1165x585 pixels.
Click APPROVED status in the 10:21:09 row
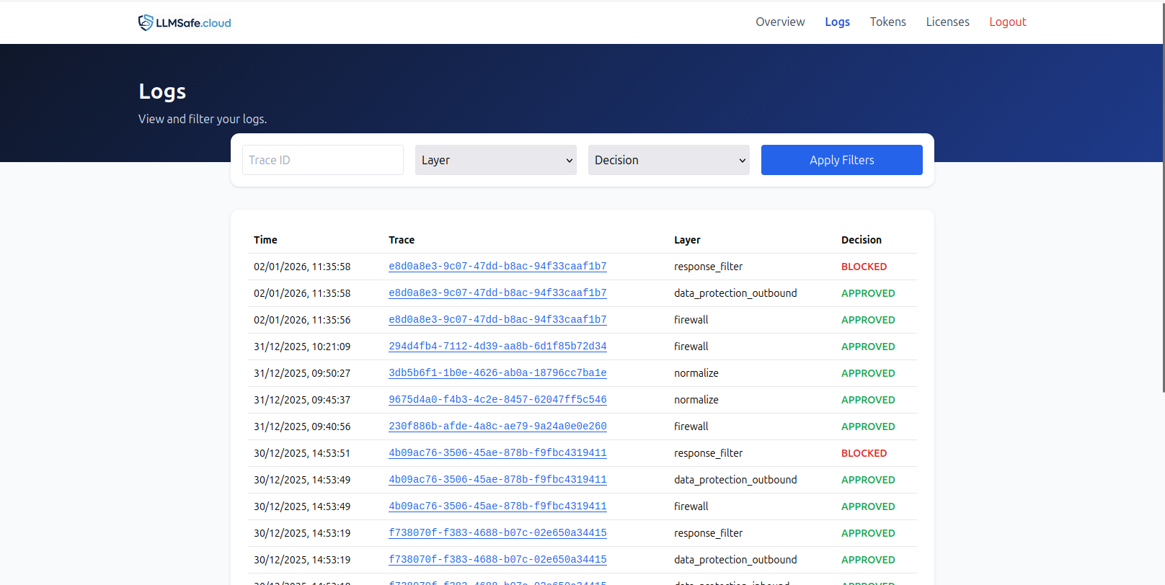tap(868, 347)
